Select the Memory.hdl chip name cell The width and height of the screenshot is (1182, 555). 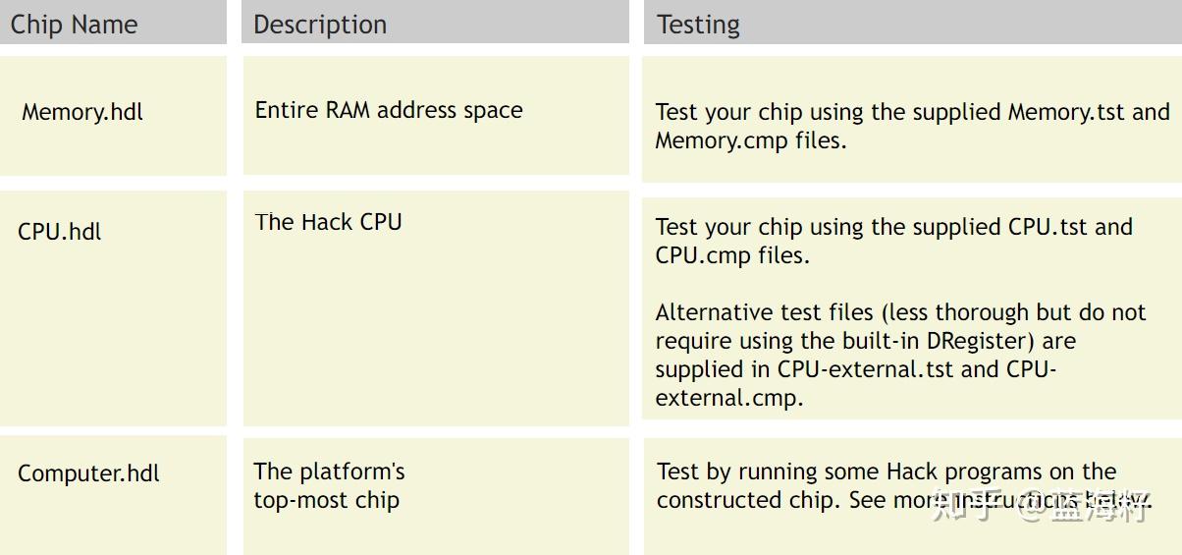pos(82,112)
